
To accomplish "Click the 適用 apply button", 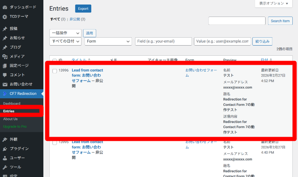I will [89, 33].
